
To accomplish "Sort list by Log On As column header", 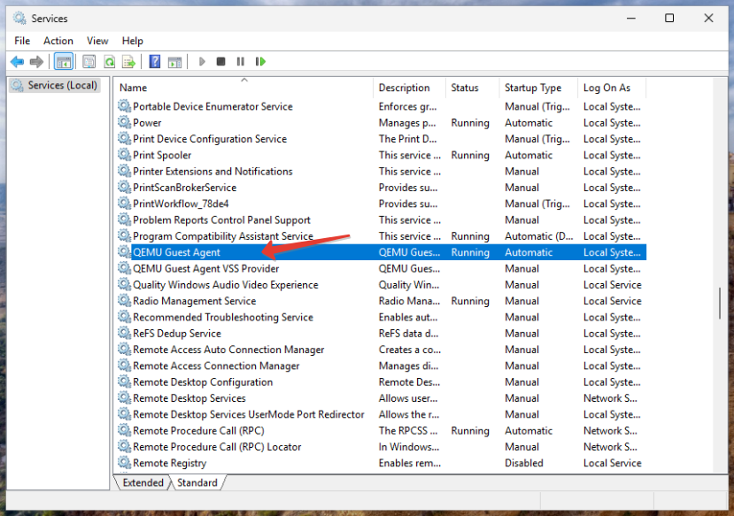I will 612,88.
